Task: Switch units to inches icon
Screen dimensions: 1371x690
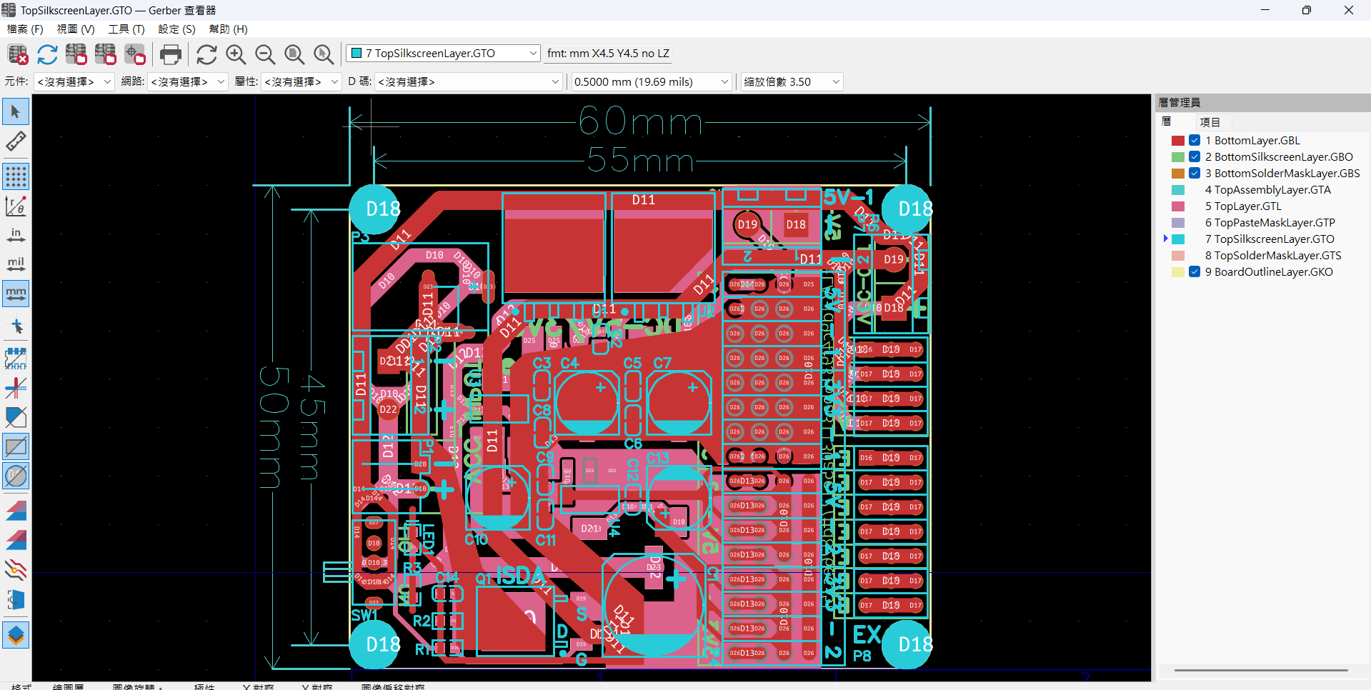Action: click(16, 235)
